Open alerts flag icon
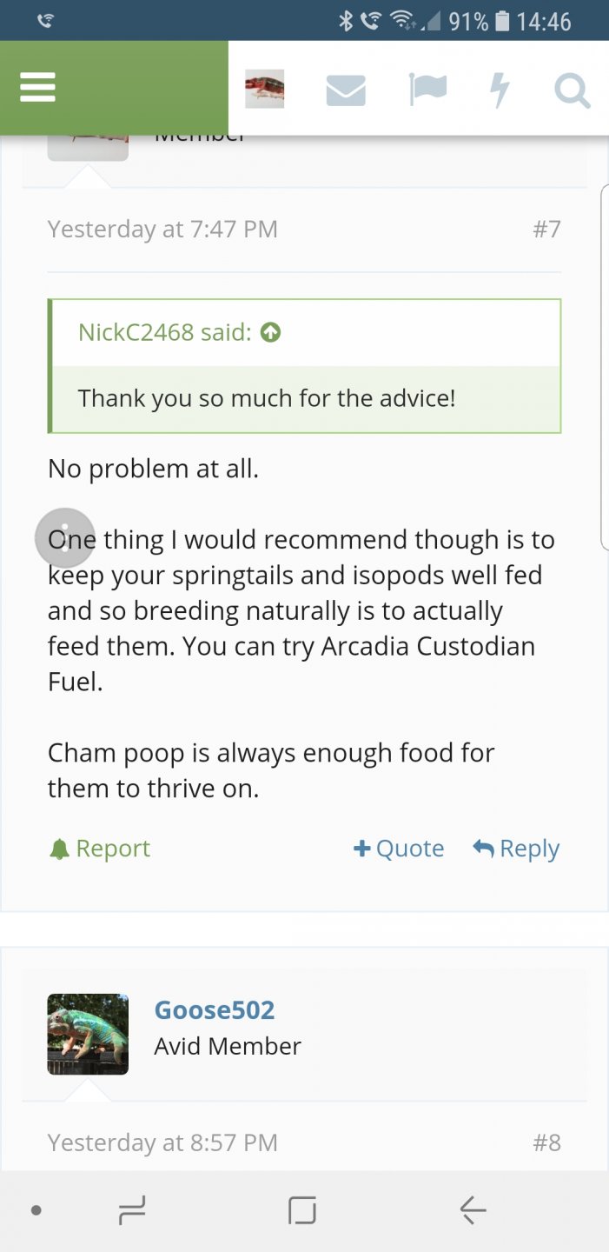The width and height of the screenshot is (609, 1252). (x=427, y=89)
